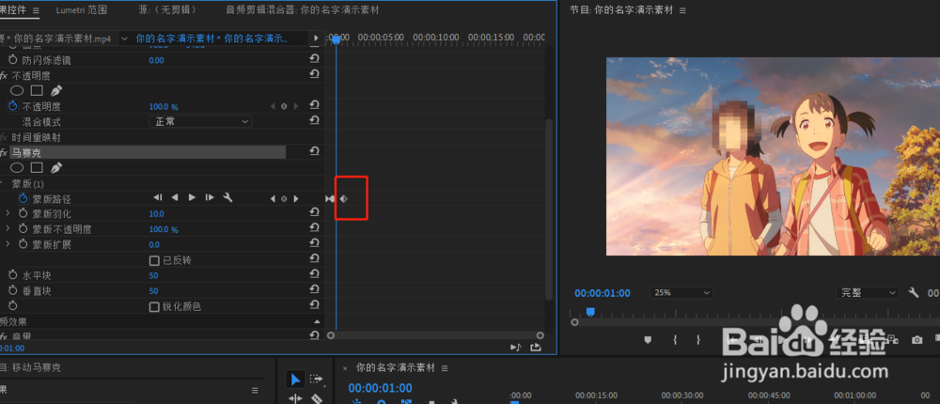Toggle audio loop playback button in Effect Controls

click(515, 347)
